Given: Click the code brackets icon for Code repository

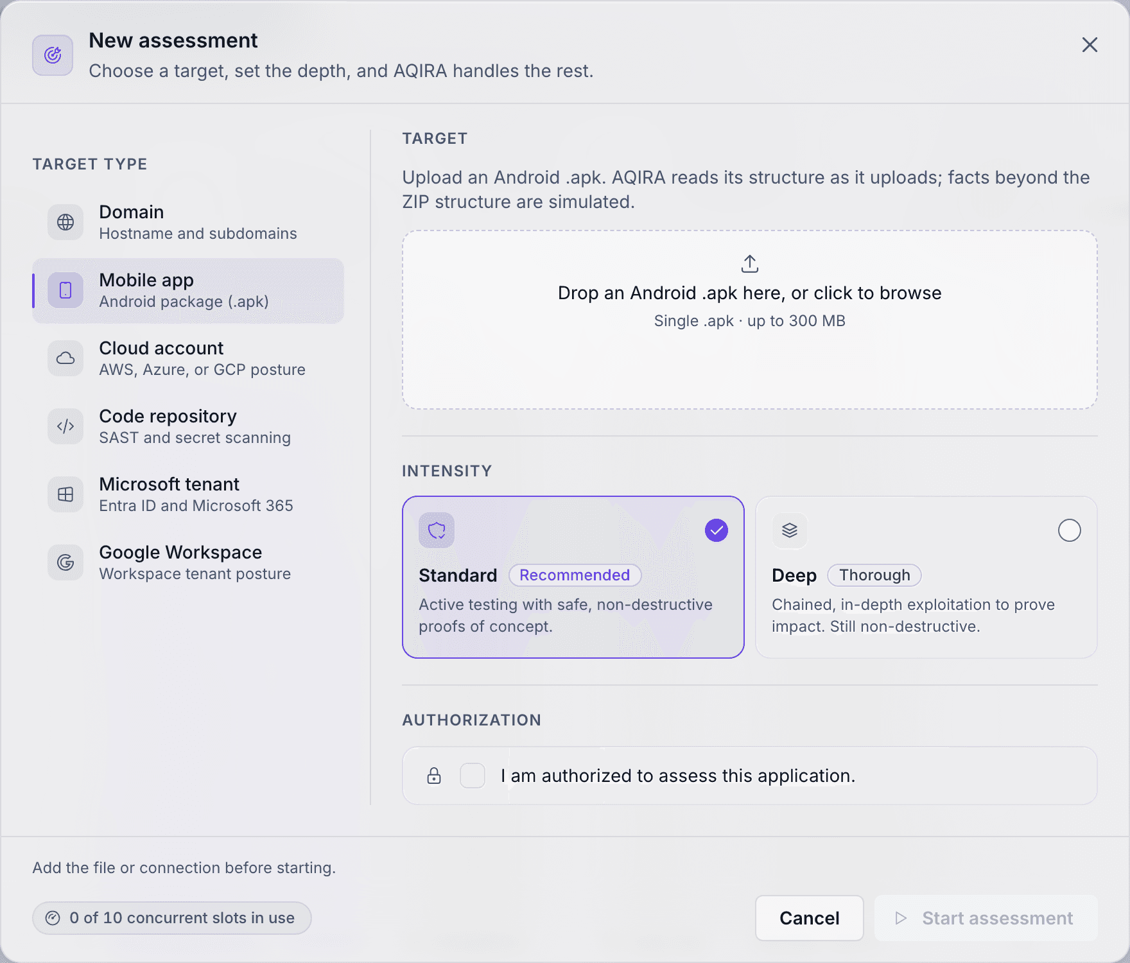Looking at the screenshot, I should (x=65, y=426).
